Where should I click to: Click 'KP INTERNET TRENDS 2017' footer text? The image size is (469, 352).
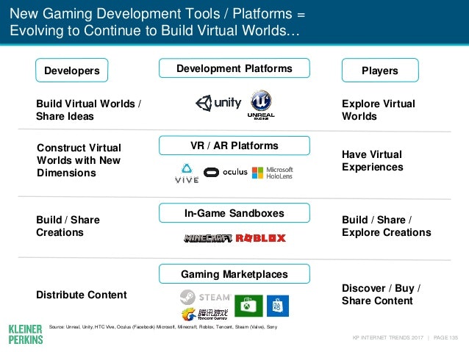pos(388,337)
